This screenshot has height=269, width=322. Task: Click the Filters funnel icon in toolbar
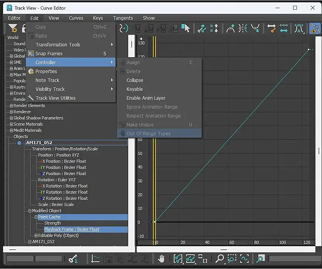point(12,28)
